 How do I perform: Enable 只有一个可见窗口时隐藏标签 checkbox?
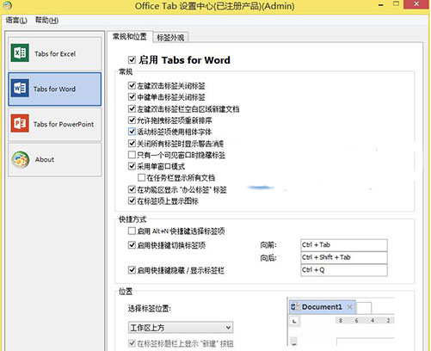tap(132, 155)
